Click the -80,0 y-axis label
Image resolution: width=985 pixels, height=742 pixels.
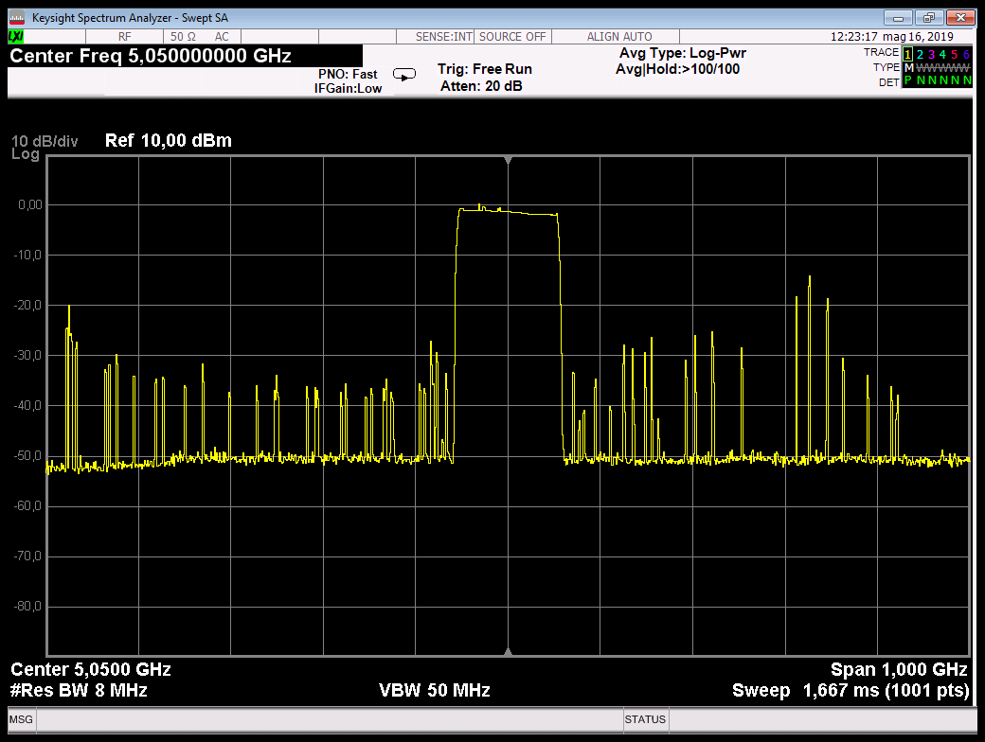[27, 607]
